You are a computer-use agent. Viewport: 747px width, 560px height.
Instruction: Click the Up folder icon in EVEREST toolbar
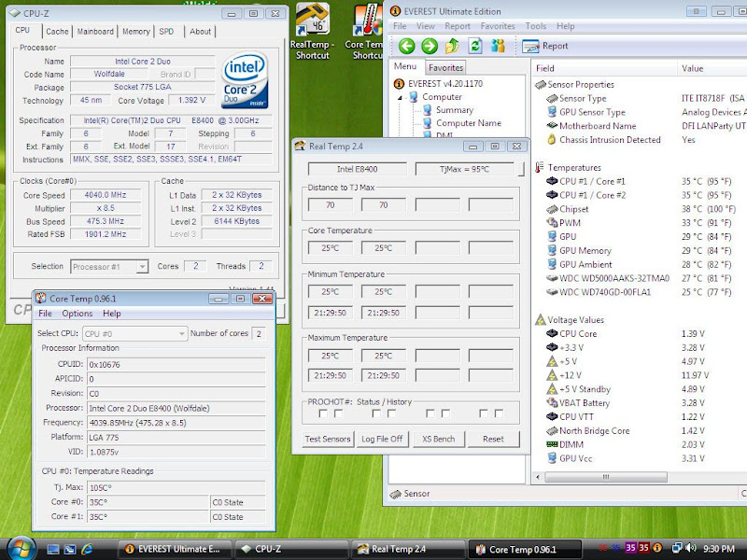tap(452, 46)
